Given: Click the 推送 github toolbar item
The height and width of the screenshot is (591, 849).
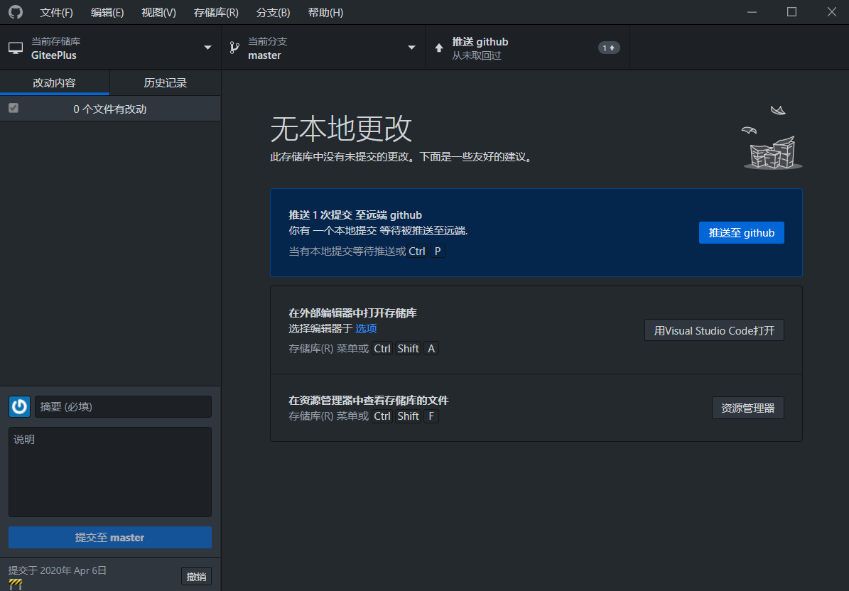Looking at the screenshot, I should pyautogui.click(x=528, y=48).
